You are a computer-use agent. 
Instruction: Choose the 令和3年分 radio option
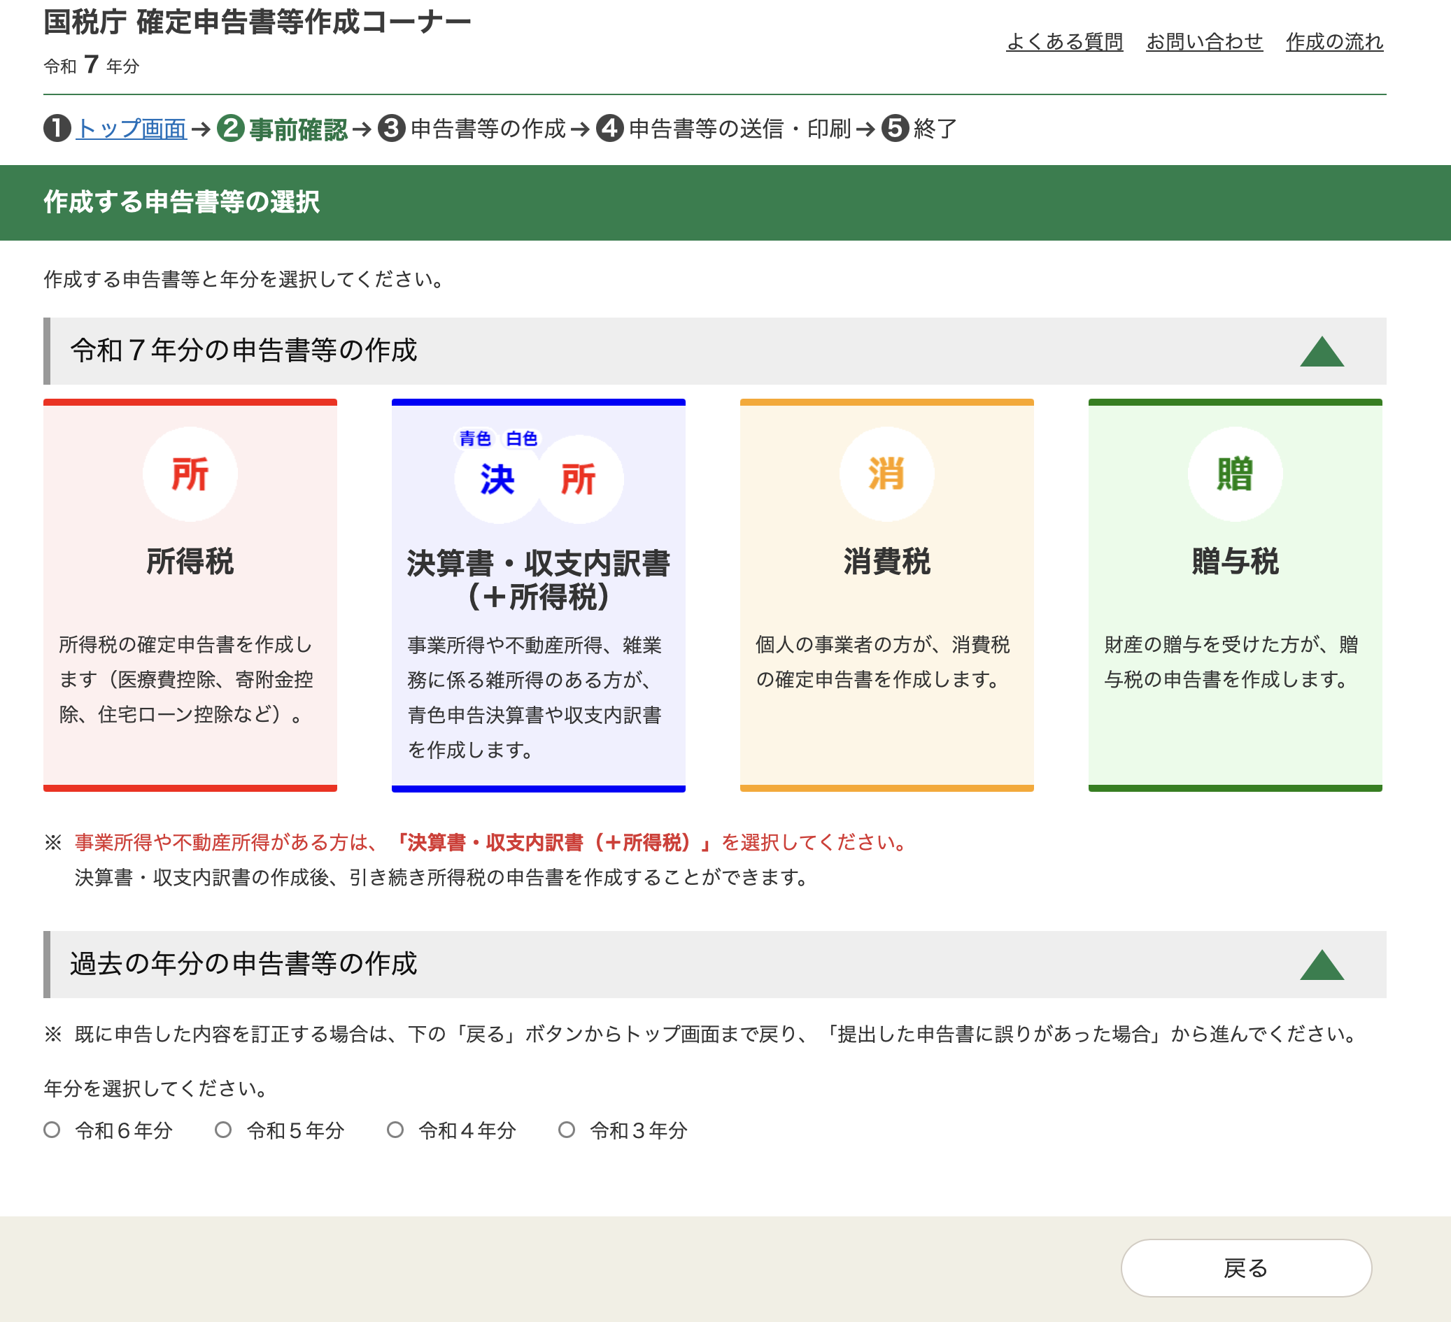(x=567, y=1130)
